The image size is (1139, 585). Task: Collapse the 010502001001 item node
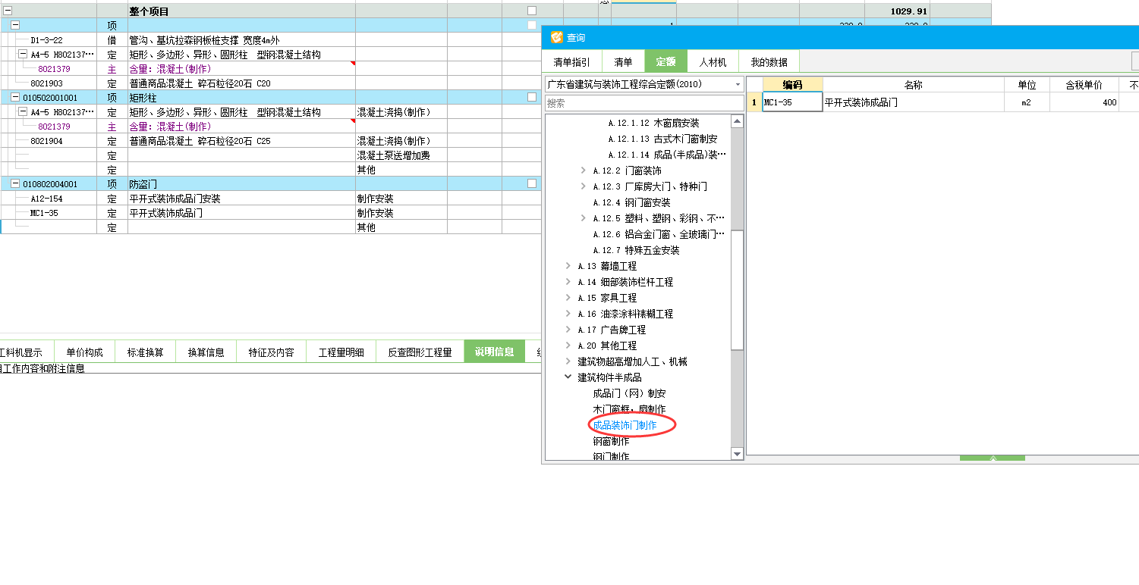15,98
